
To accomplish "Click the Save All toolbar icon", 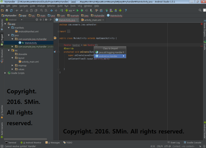I will 7,10.
